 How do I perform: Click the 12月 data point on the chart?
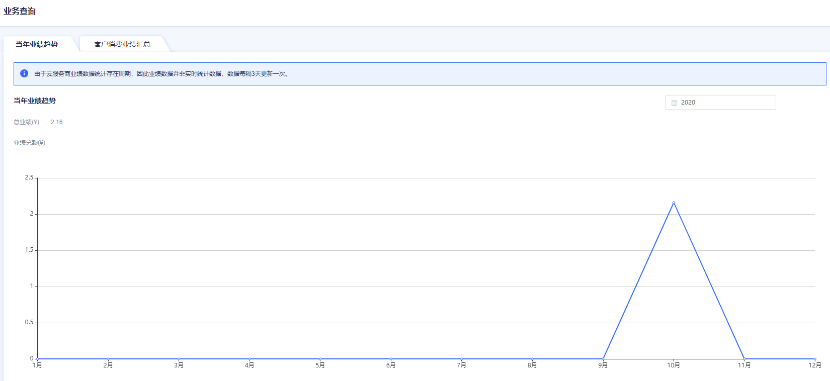click(x=815, y=359)
